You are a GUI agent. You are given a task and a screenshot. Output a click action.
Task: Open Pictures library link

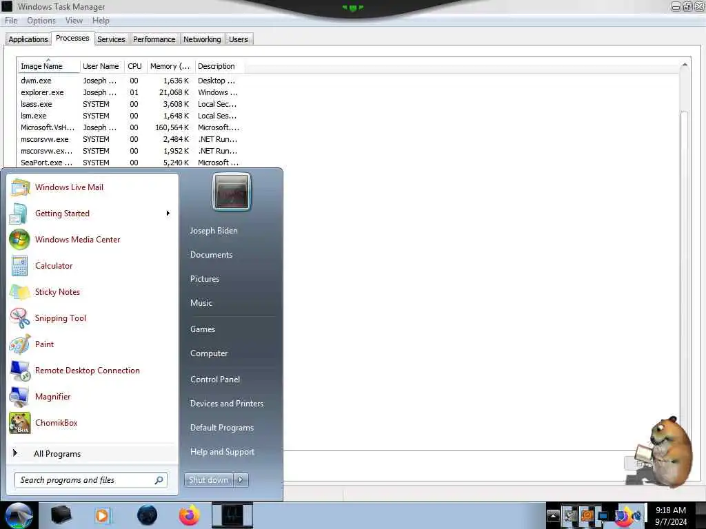point(204,279)
